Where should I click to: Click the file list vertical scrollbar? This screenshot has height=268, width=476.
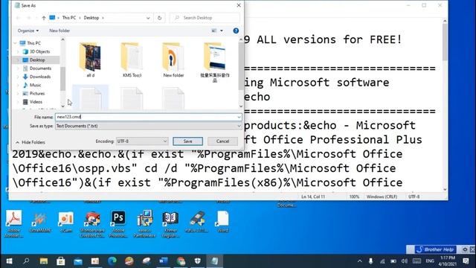pos(241,73)
